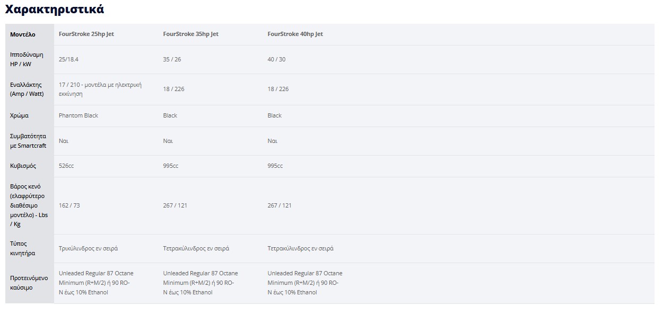663x315 pixels.
Task: Click the FourStroke 35hp Jet column header
Action: point(191,34)
